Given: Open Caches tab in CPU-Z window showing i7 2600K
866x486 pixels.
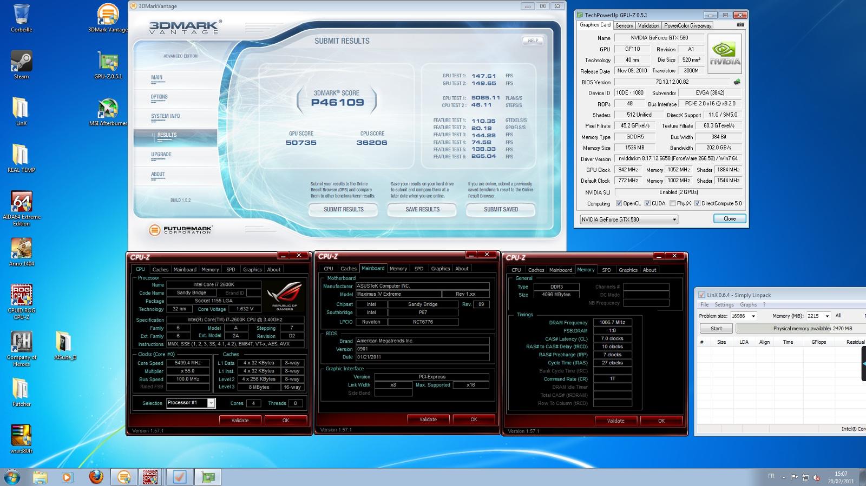Looking at the screenshot, I should coord(160,270).
